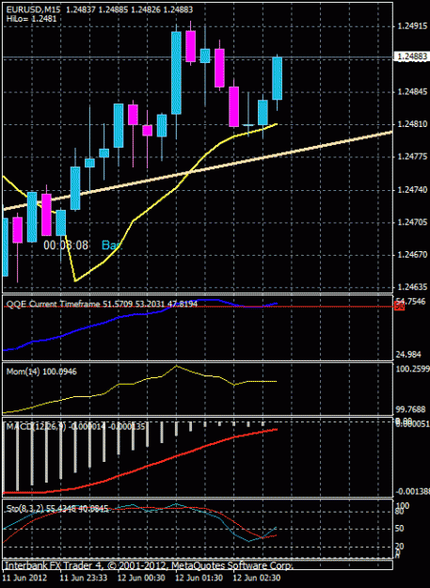Click the 1.24845 price axis label
Image resolution: width=430 pixels, height=588 pixels.
[412, 92]
